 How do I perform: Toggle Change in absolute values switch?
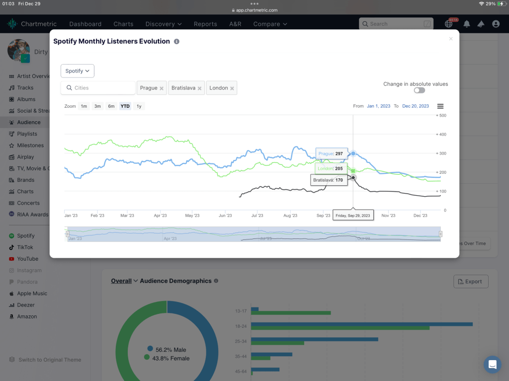[419, 90]
